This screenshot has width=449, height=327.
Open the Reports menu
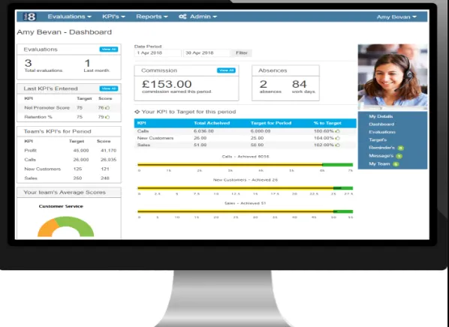(x=152, y=16)
